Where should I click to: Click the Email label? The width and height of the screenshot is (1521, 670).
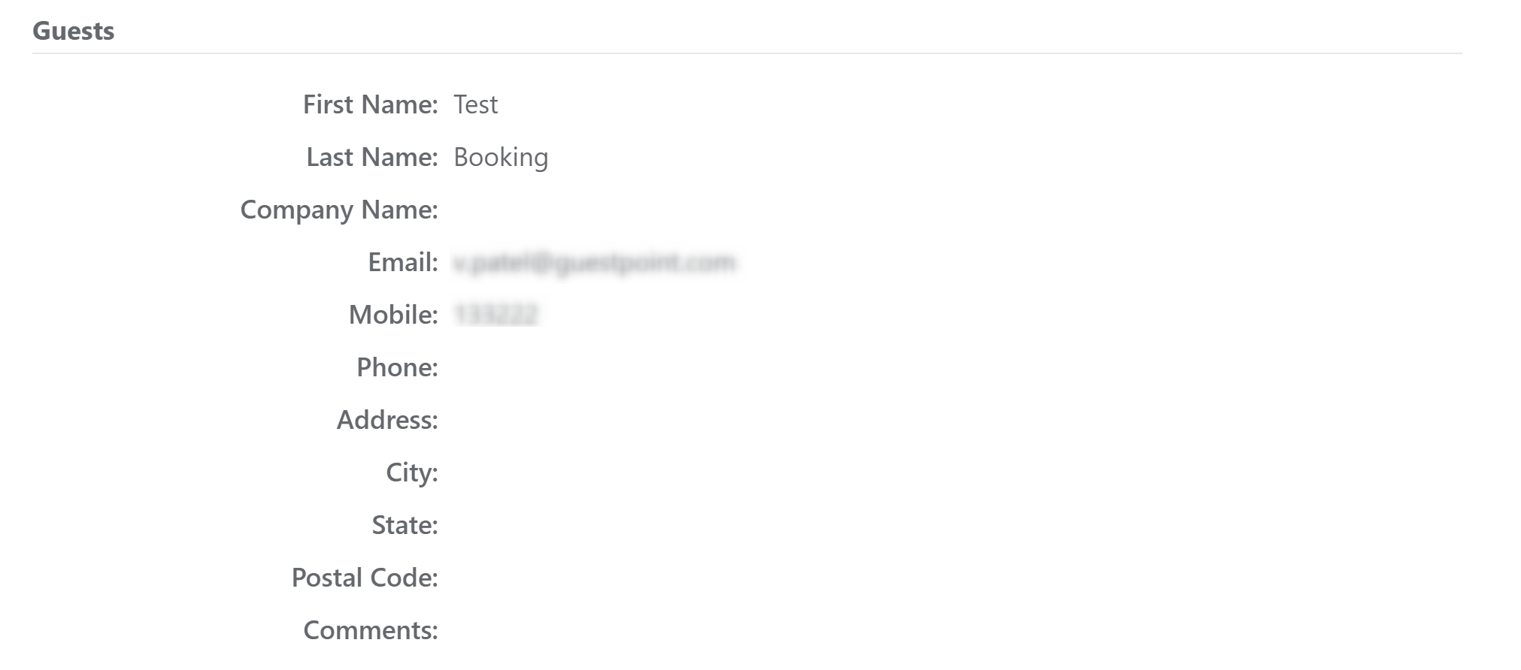pyautogui.click(x=402, y=262)
